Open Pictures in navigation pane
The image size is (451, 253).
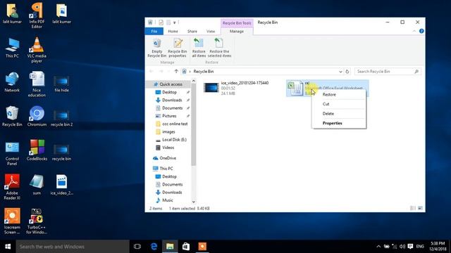pos(170,116)
